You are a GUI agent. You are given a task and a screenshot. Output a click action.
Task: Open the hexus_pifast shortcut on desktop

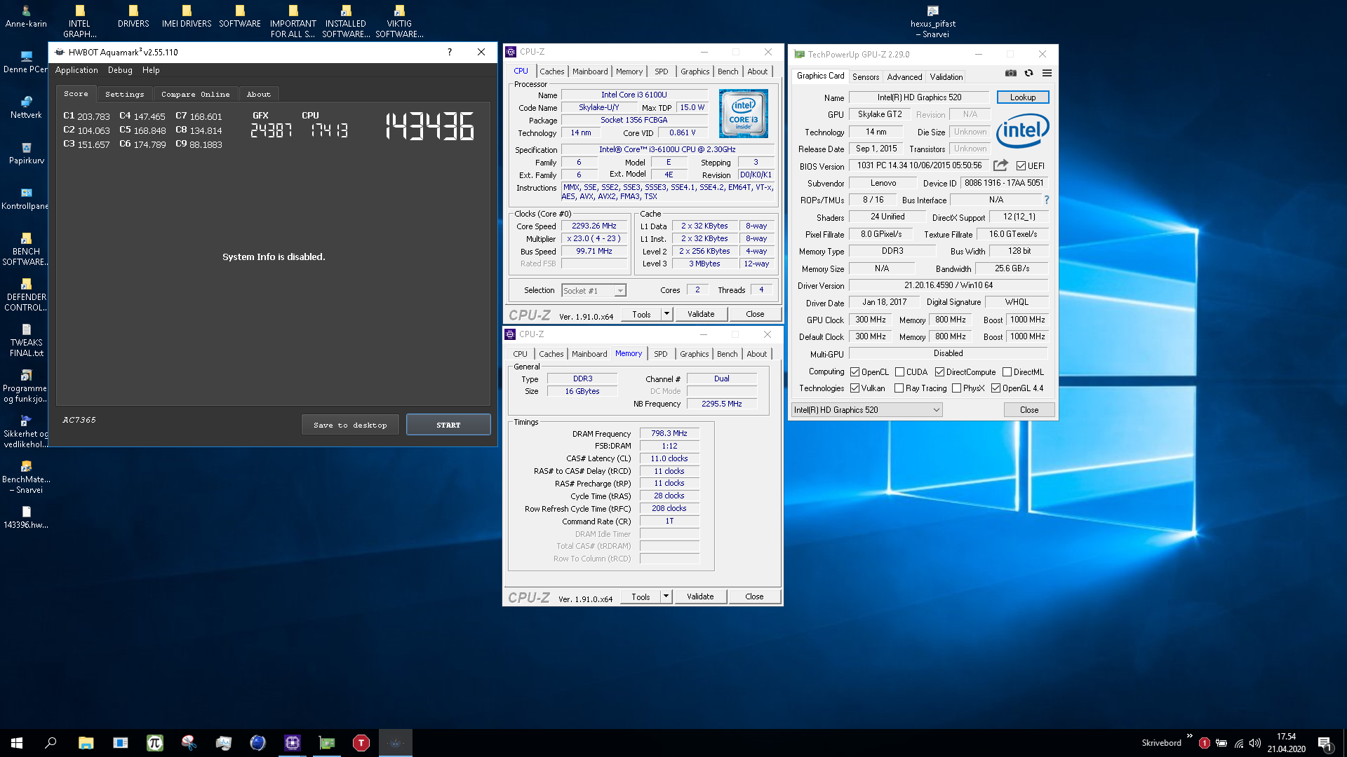tap(933, 21)
